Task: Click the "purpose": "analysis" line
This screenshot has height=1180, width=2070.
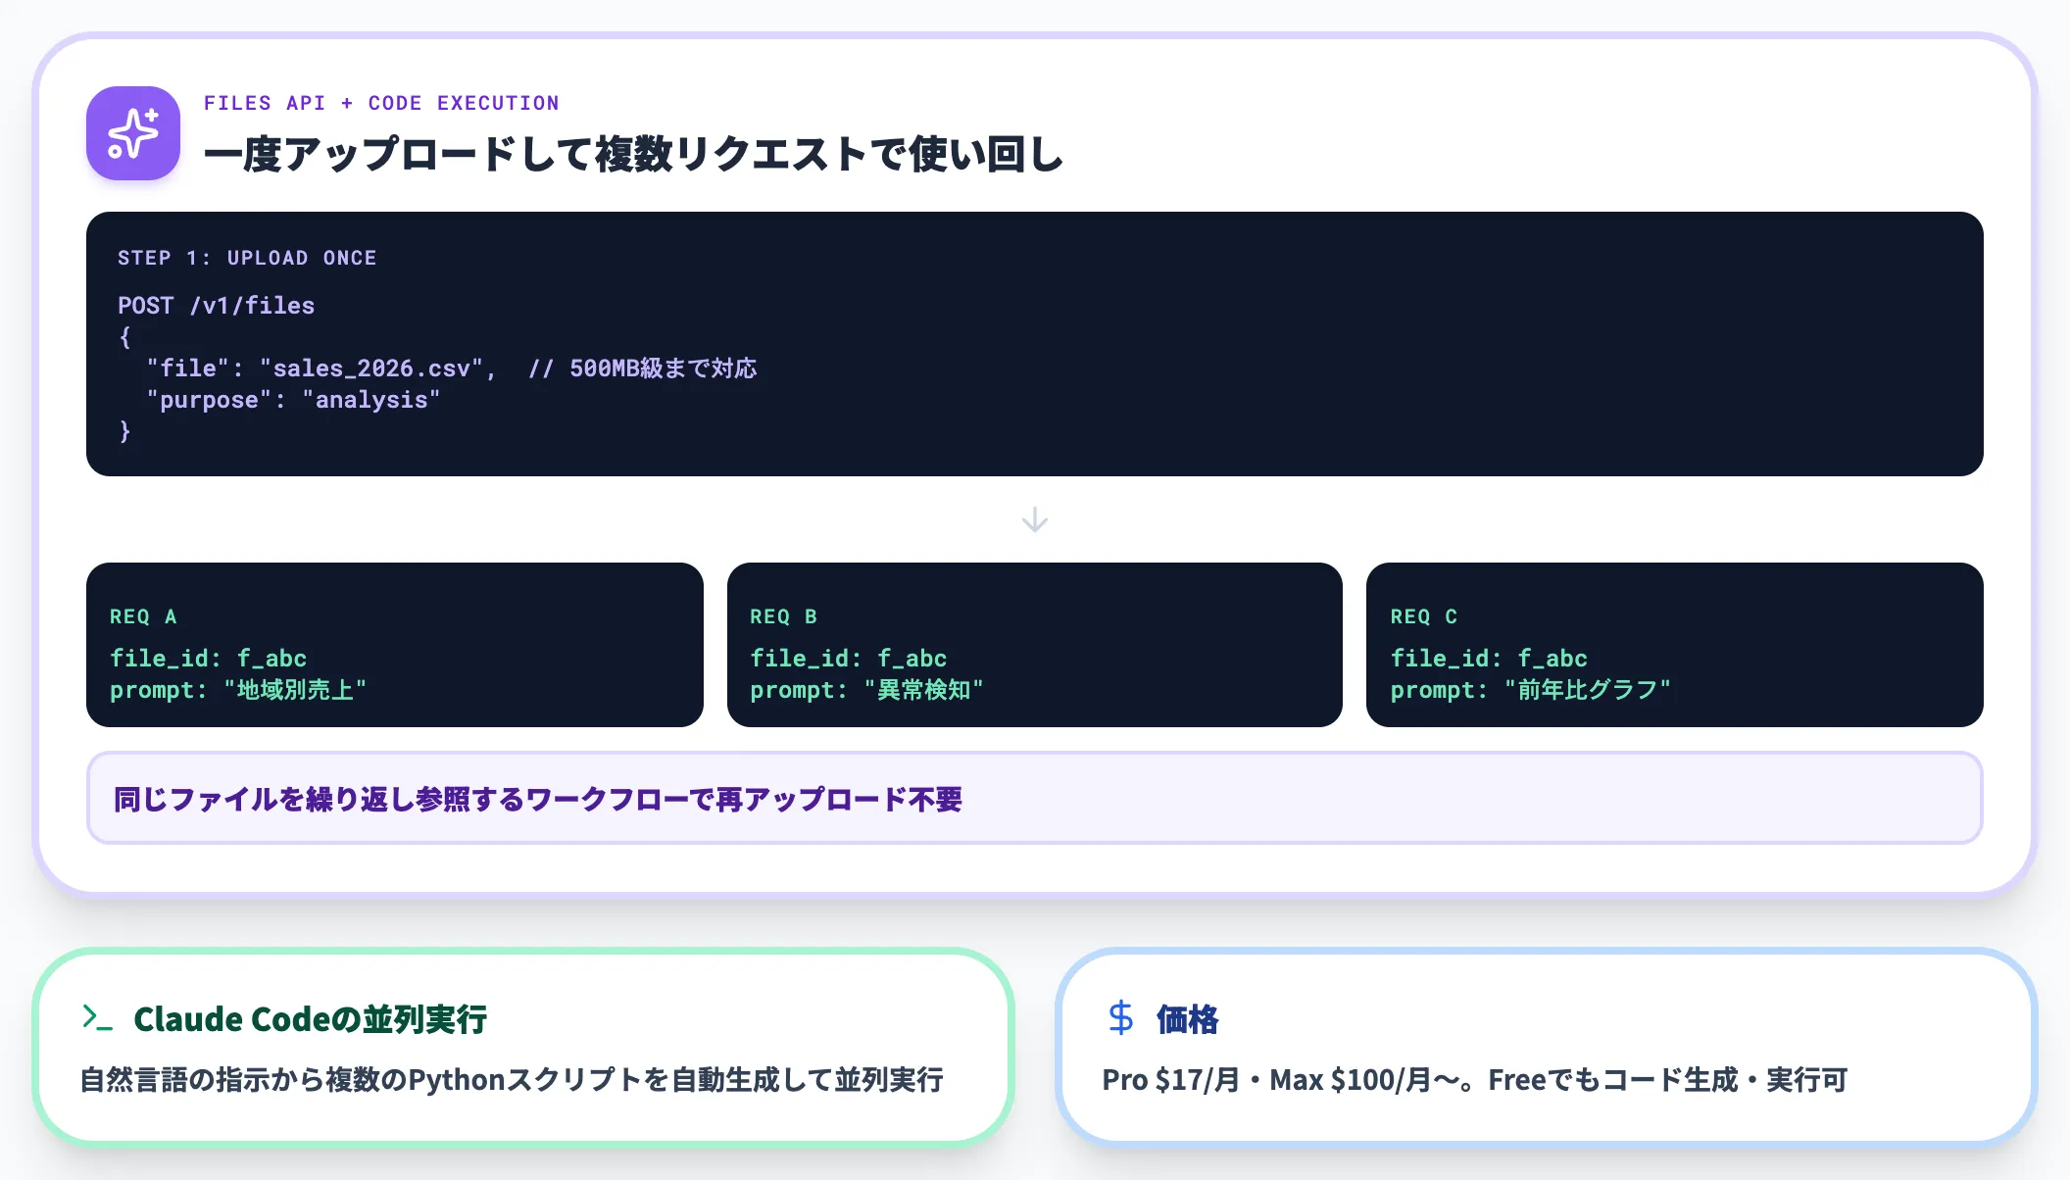Action: [x=293, y=400]
